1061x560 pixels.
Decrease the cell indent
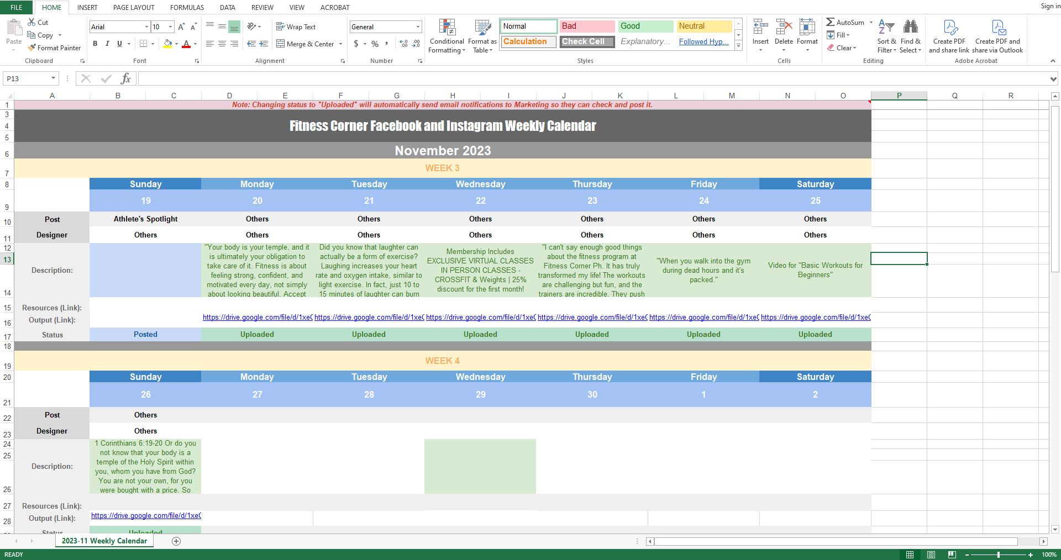click(251, 44)
